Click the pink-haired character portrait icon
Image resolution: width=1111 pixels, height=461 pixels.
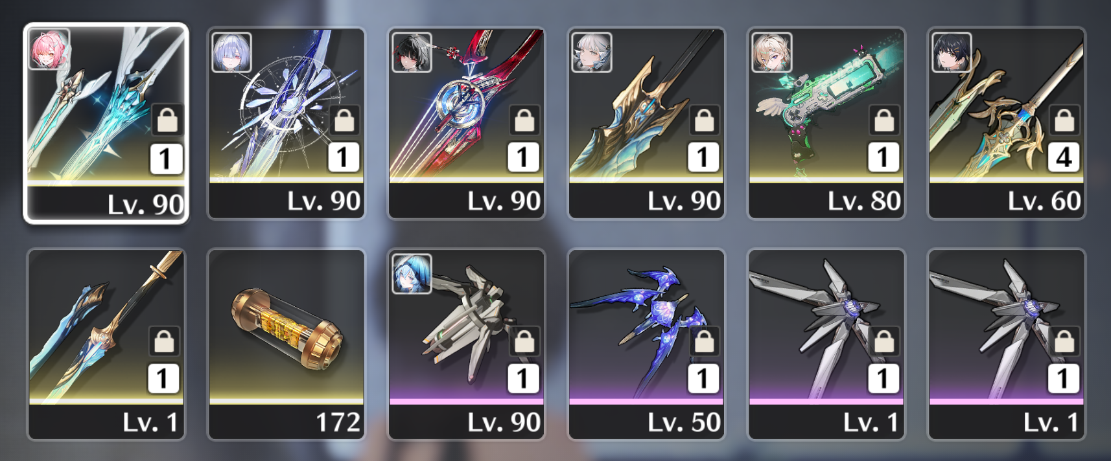(x=49, y=49)
